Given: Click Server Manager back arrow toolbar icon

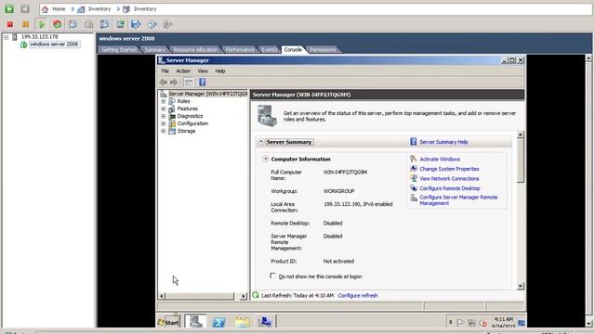Looking at the screenshot, I should (x=164, y=83).
